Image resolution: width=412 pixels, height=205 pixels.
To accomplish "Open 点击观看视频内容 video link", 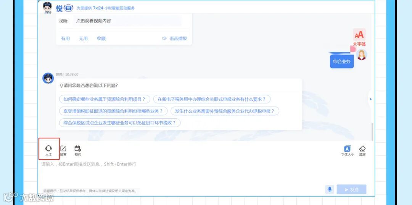I will click(93, 21).
